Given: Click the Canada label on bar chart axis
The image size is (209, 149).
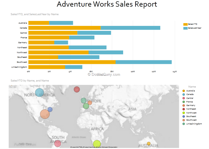Looking at the screenshot, I should (x=23, y=28).
